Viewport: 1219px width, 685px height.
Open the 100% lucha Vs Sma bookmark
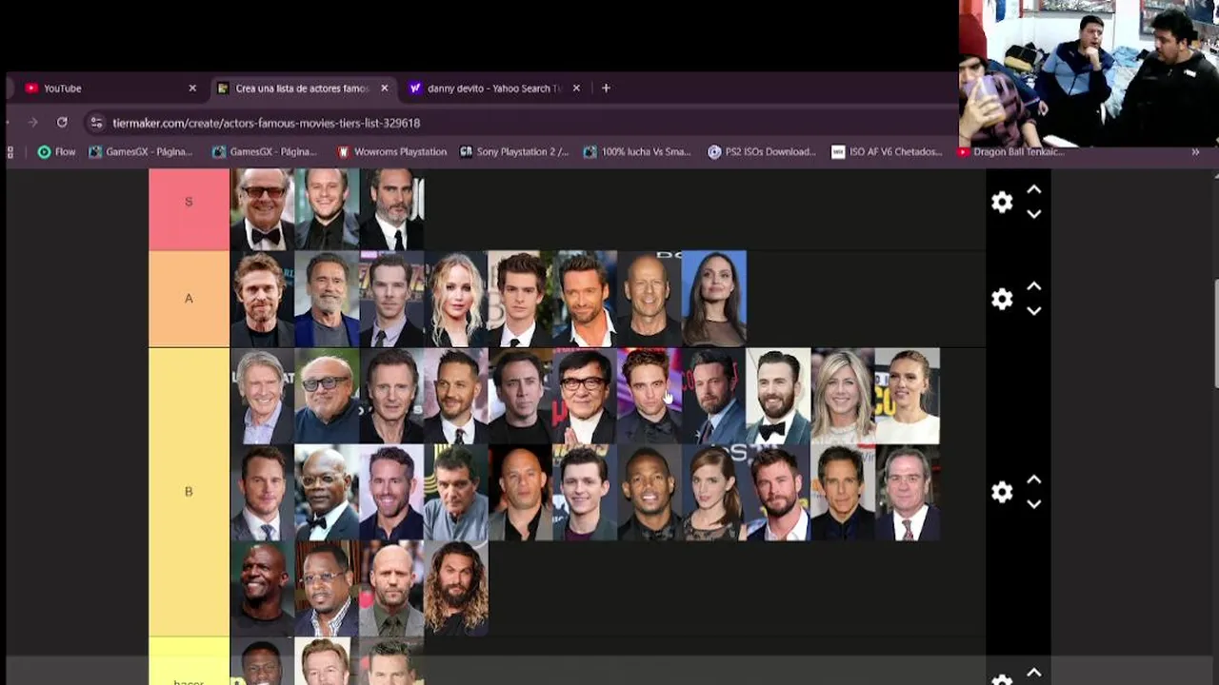point(637,151)
